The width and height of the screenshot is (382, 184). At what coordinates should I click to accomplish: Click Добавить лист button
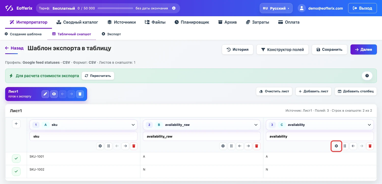[x=313, y=91]
